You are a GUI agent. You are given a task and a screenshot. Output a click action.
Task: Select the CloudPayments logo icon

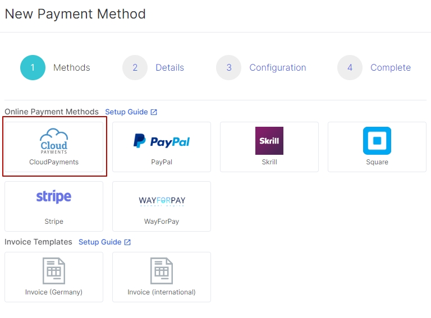tap(54, 141)
